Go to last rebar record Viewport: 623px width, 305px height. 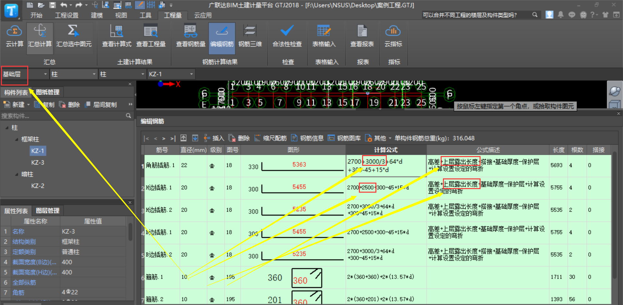(173, 139)
